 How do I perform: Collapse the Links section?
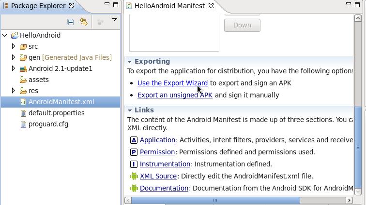[130, 110]
